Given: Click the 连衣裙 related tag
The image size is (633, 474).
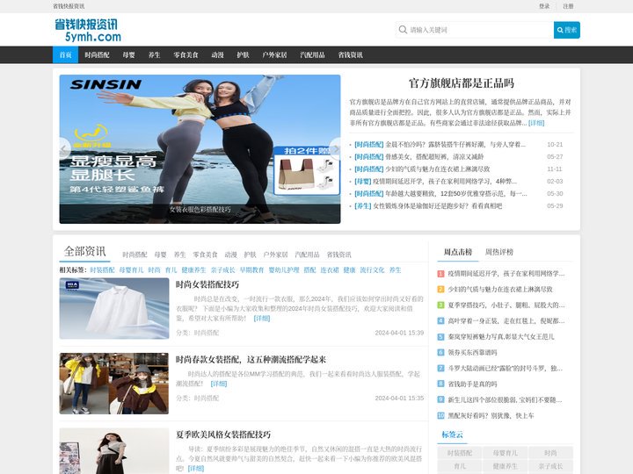Looking at the screenshot, I should click(330, 270).
